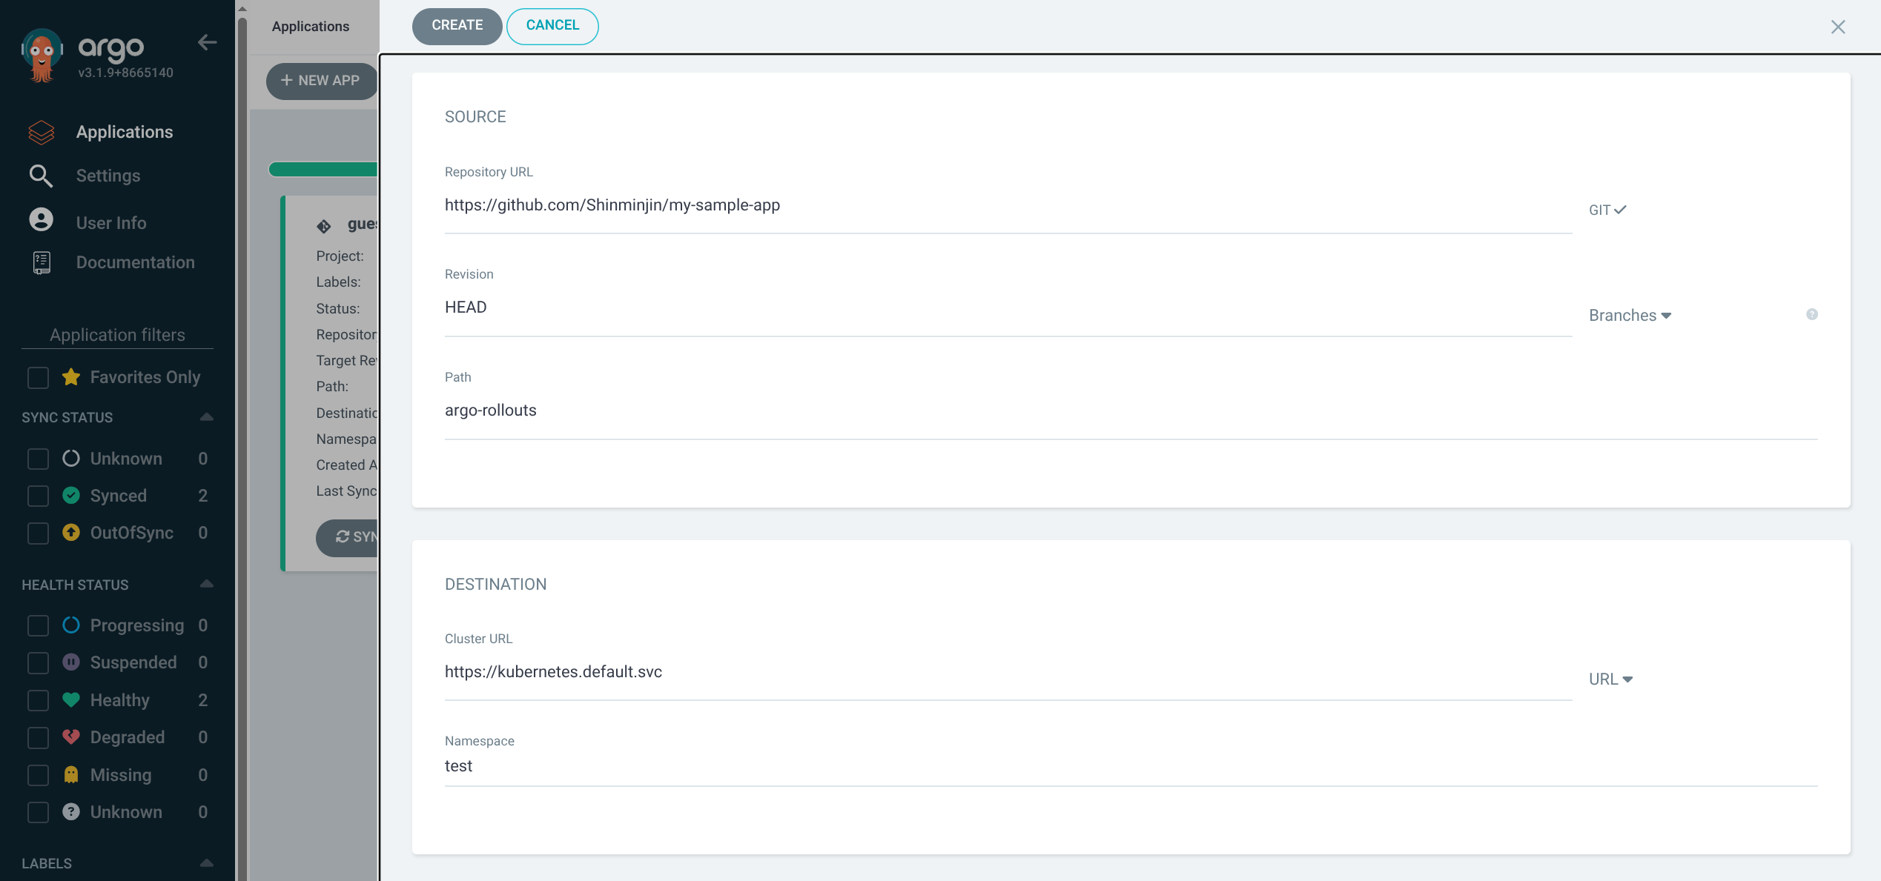Click the Favorites Only star icon
The height and width of the screenshot is (881, 1881).
click(x=71, y=377)
